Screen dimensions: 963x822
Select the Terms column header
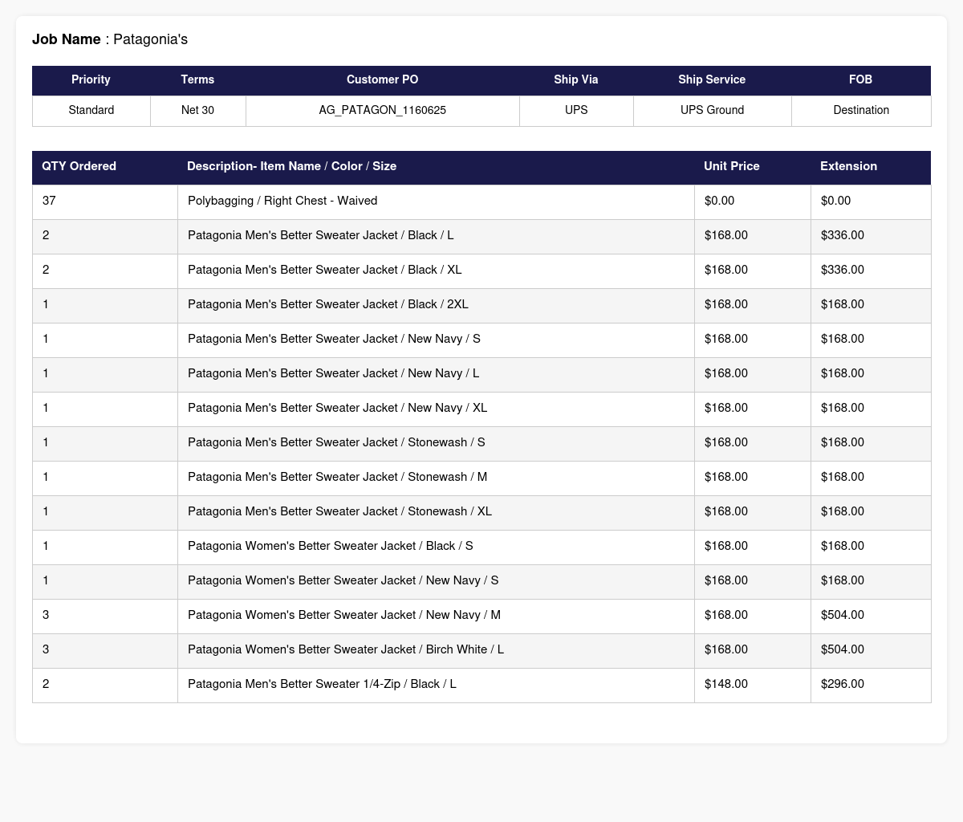tap(197, 80)
